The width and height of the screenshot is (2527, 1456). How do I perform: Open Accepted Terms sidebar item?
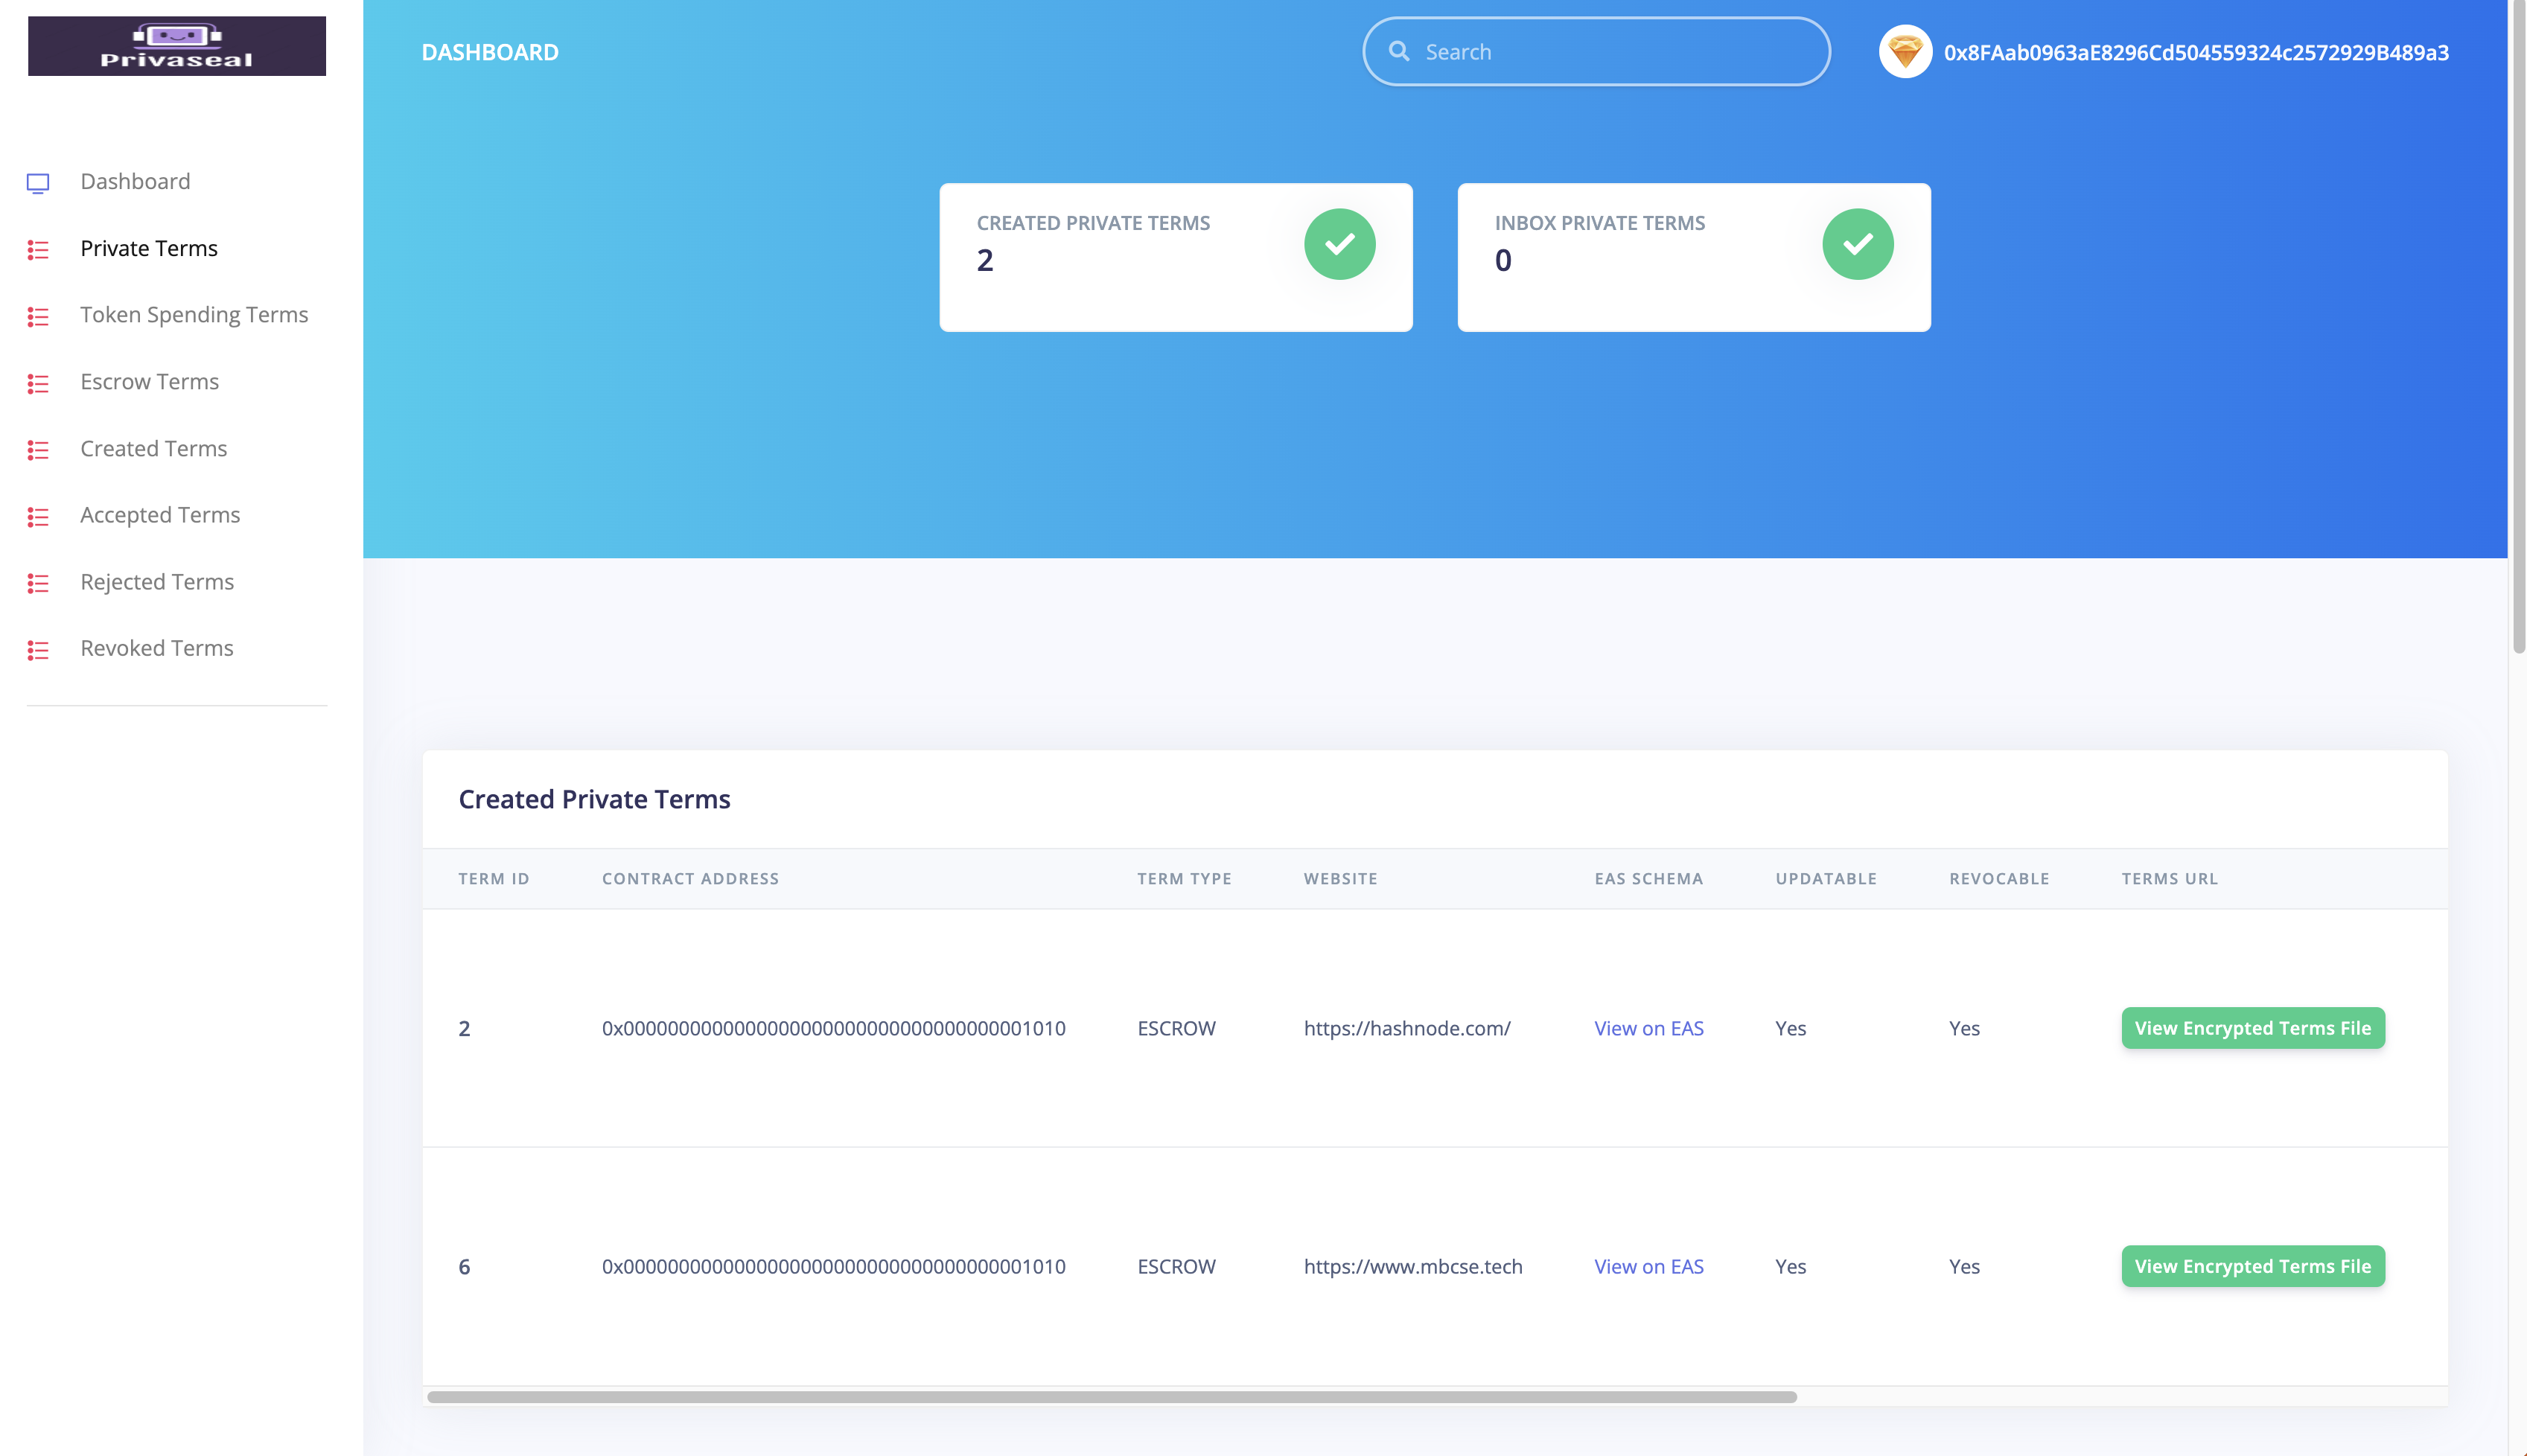point(160,515)
